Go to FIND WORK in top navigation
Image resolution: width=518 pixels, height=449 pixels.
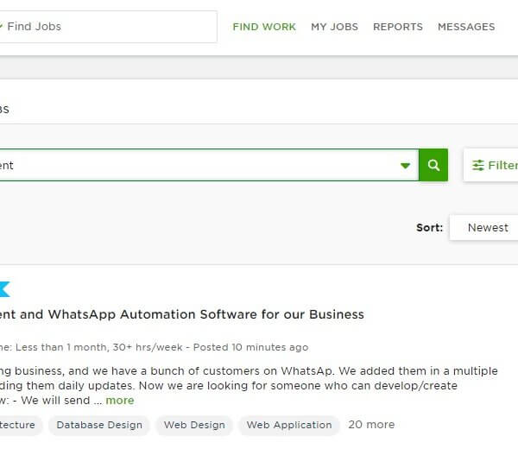coord(264,27)
